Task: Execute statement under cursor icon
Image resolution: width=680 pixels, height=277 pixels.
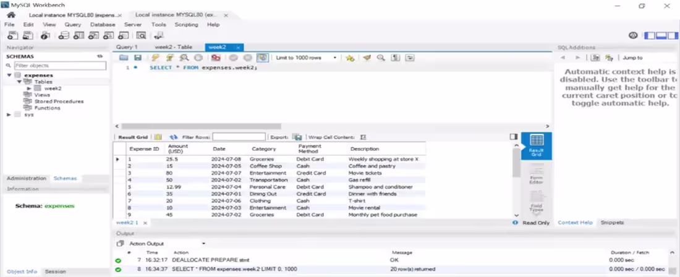Action: pos(170,58)
